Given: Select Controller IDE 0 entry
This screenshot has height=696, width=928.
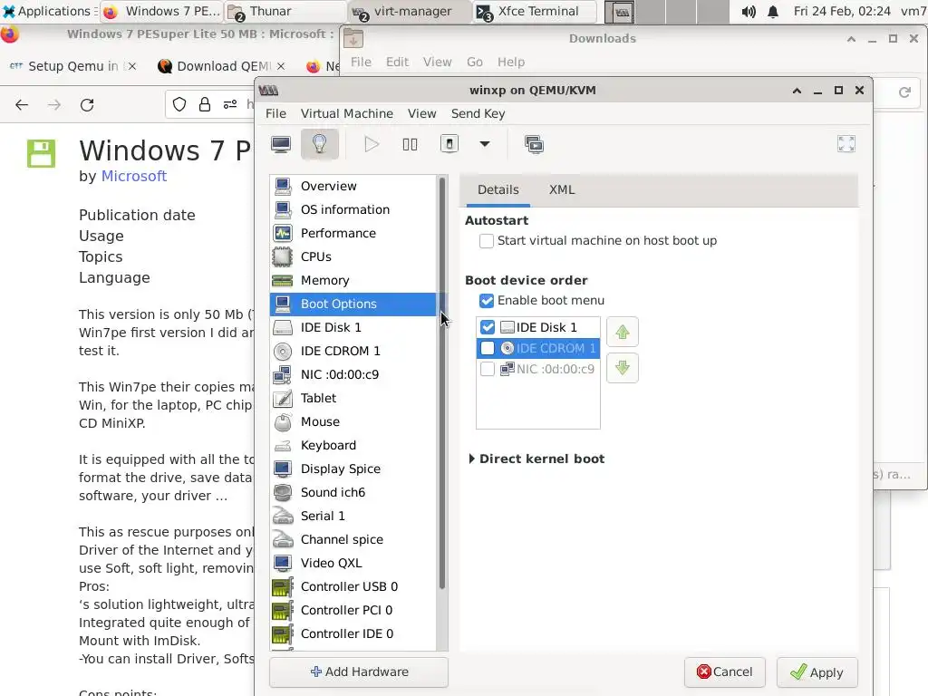Looking at the screenshot, I should point(353,633).
